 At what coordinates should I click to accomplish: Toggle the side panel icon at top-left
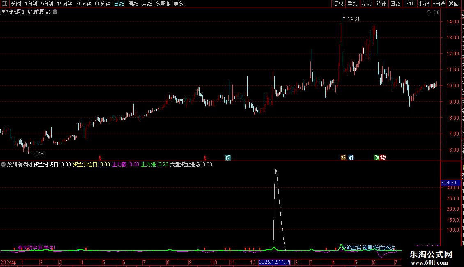point(5,4)
